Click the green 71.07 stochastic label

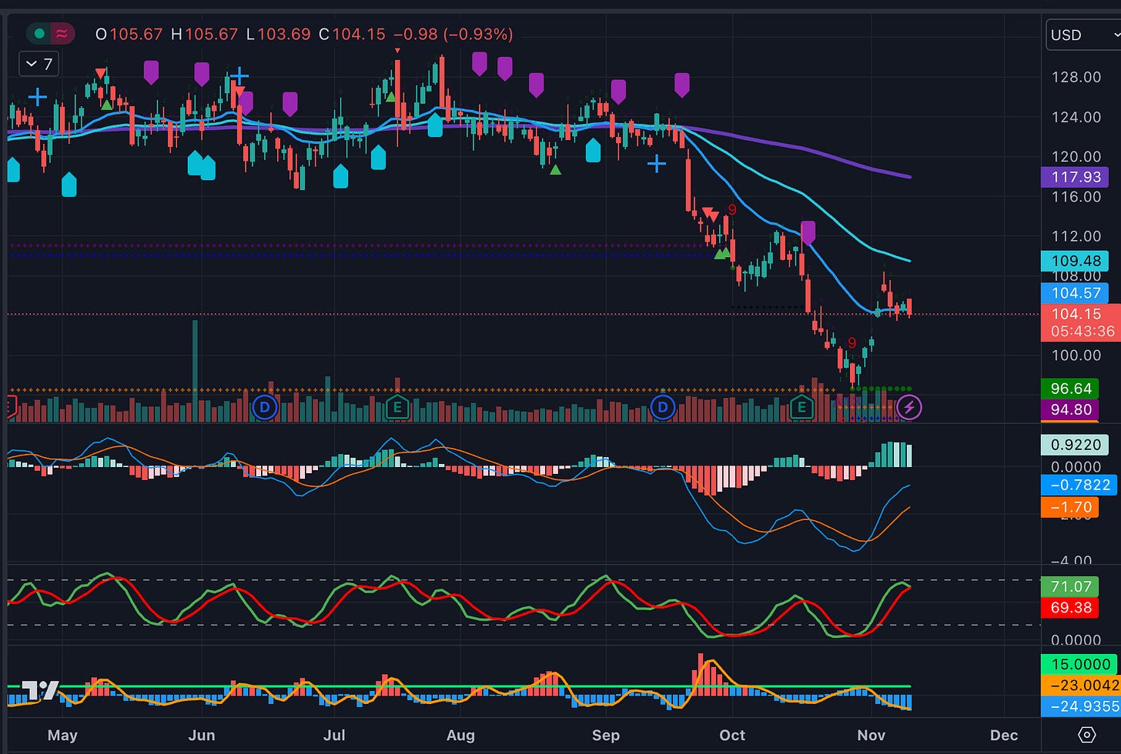pyautogui.click(x=1070, y=586)
